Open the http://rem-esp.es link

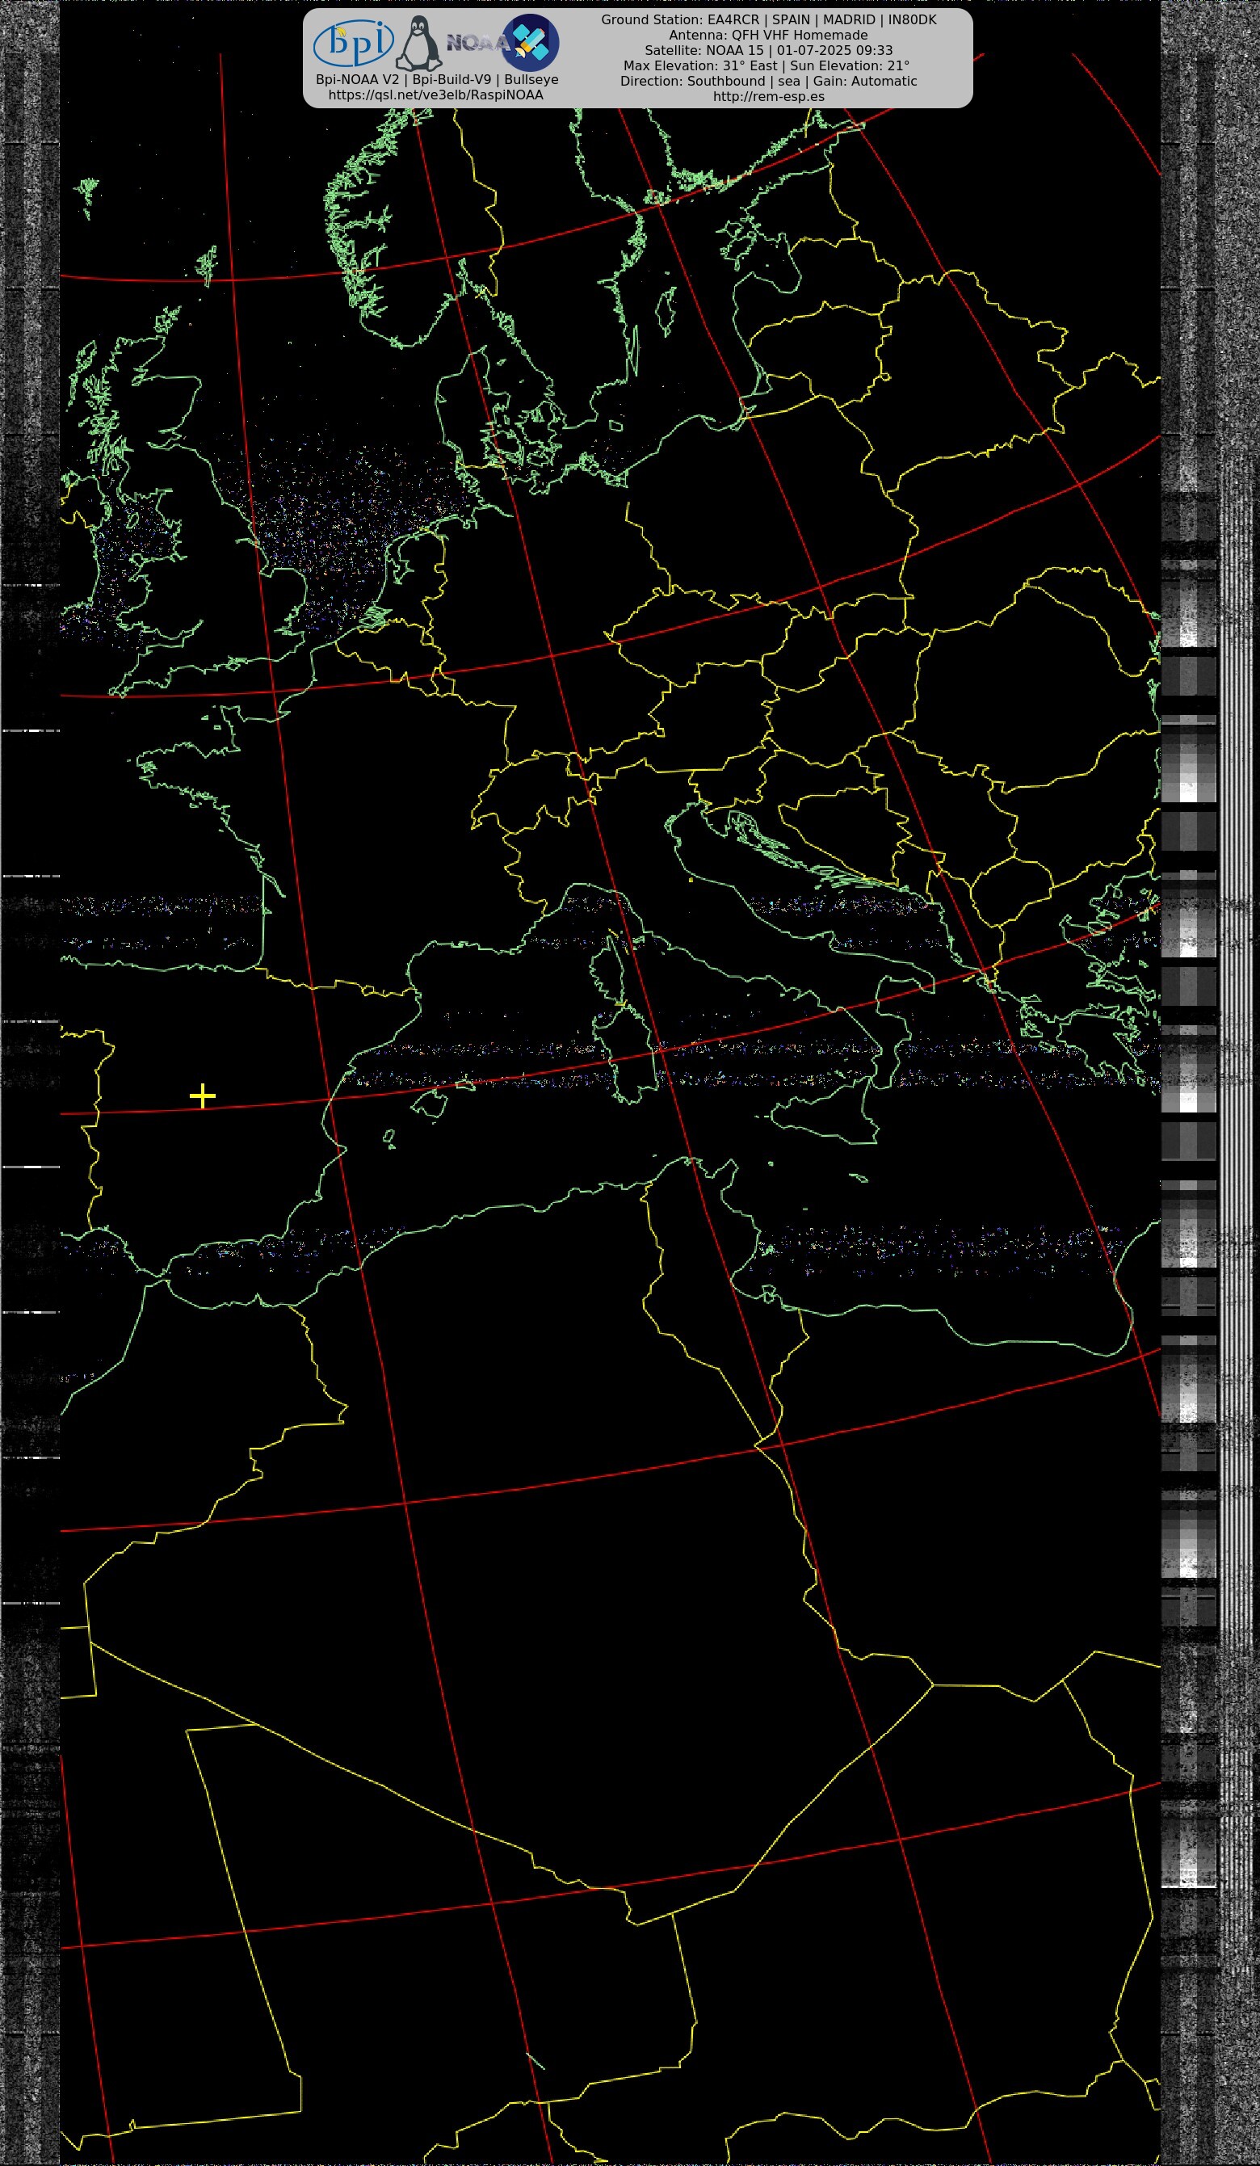(768, 96)
